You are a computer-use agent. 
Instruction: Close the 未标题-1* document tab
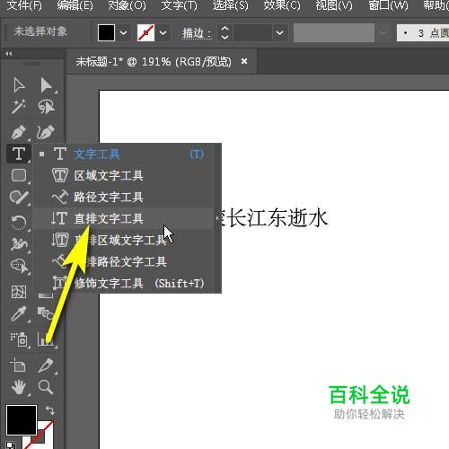(244, 61)
